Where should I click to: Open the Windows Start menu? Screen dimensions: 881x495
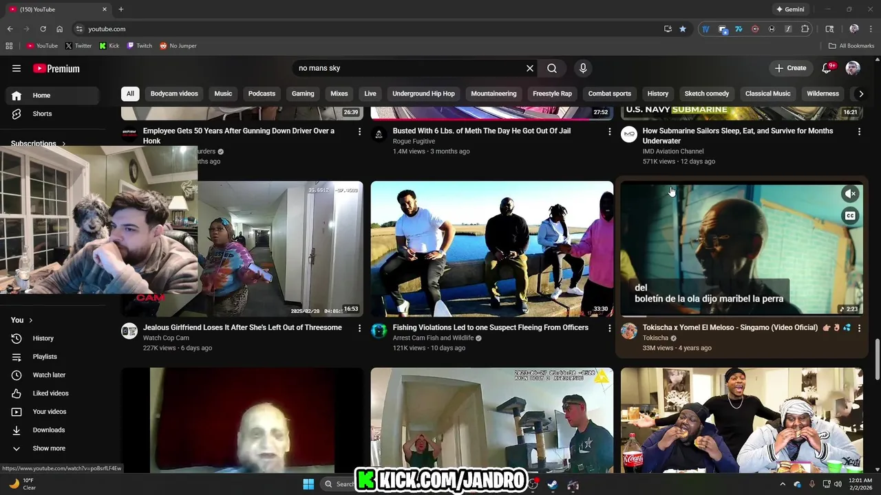pos(308,484)
